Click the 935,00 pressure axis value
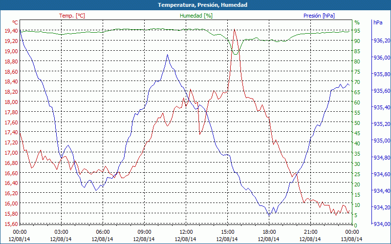This screenshot has width=391, height=244. 382,141
